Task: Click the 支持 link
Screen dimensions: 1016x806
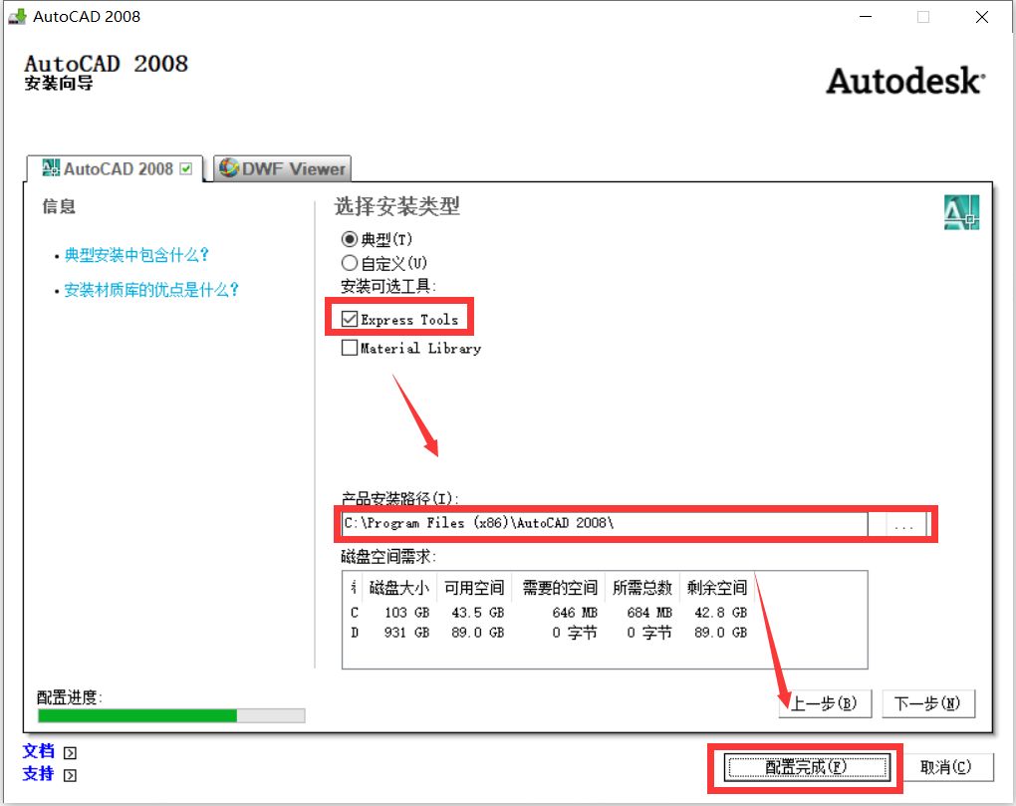Action: click(38, 774)
